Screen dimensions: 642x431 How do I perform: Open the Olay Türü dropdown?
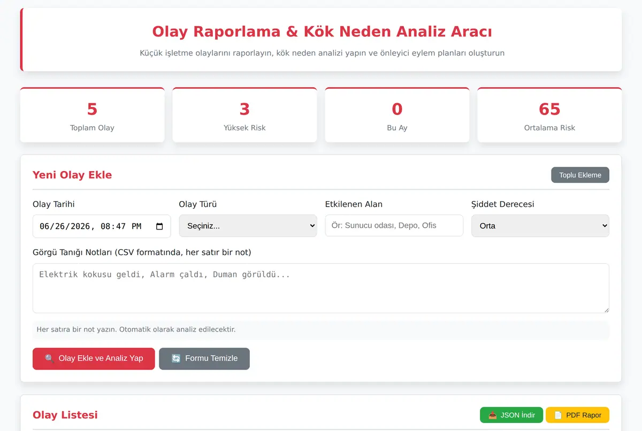click(248, 226)
